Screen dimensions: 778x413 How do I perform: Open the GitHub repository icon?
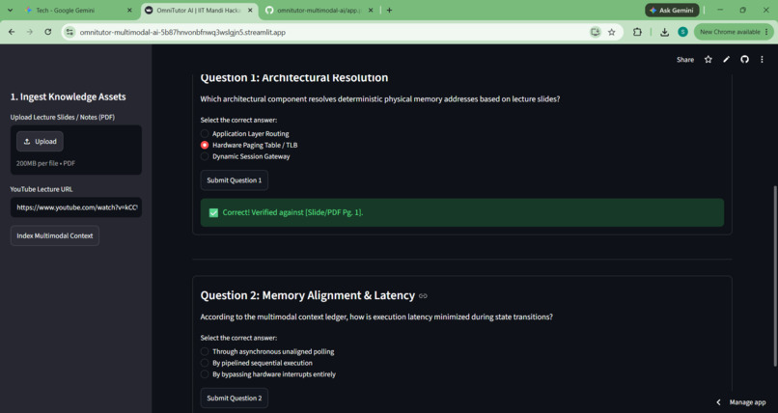[744, 60]
